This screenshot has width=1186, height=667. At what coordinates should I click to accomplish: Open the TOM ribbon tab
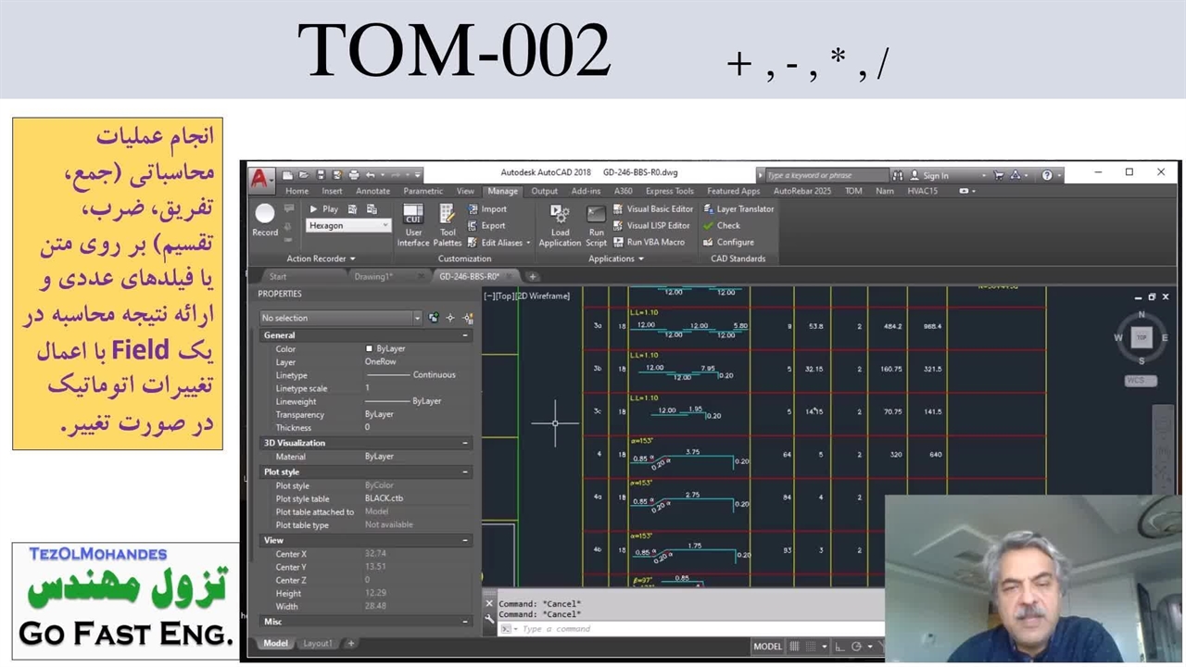click(853, 192)
